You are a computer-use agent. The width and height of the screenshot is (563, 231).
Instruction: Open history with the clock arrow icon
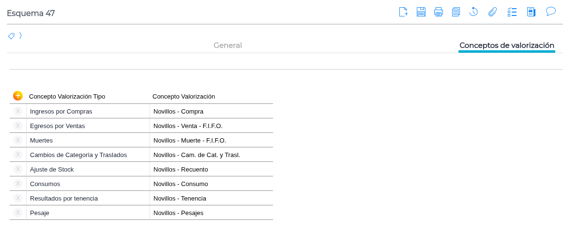[x=473, y=12]
